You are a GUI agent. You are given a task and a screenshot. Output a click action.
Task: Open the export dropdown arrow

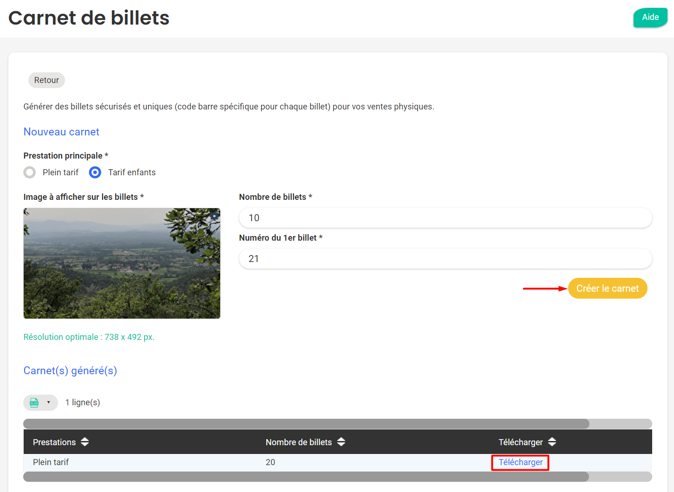pyautogui.click(x=48, y=403)
